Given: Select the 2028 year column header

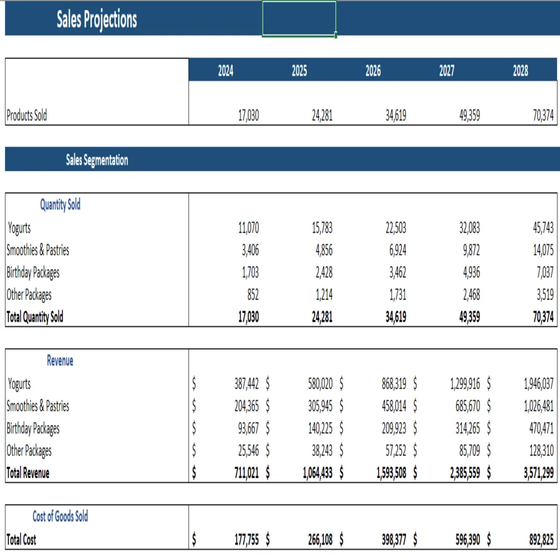Looking at the screenshot, I should point(520,71).
